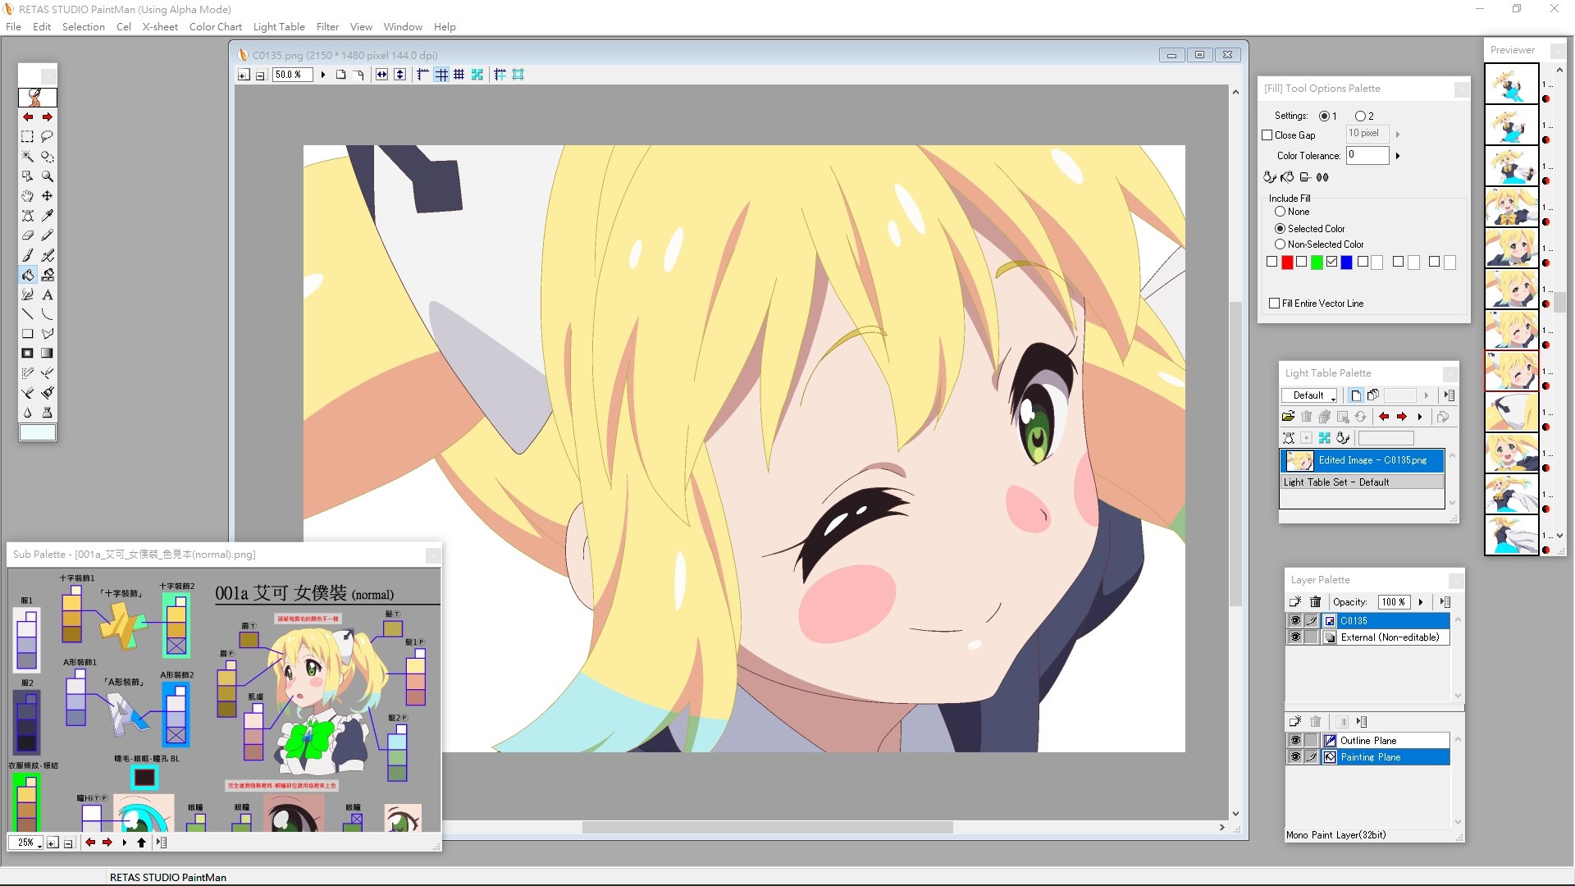Open Layer Opacity slider arrow
The height and width of the screenshot is (886, 1575).
point(1421,602)
